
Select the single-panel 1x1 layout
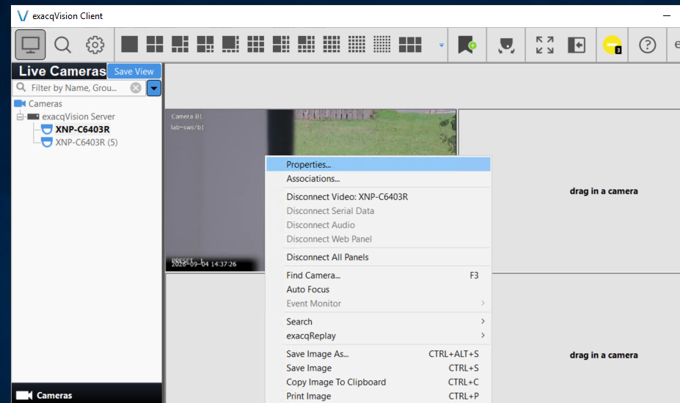(129, 44)
